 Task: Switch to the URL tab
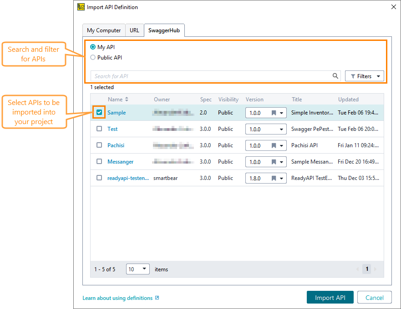[134, 30]
